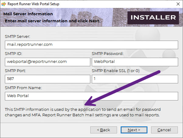Click the SMTP From Name label
This screenshot has height=138, width=183.
[23, 88]
